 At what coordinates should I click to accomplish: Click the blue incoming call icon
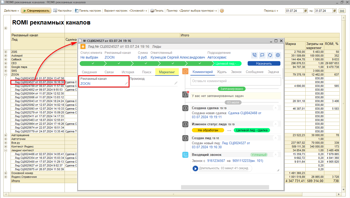185,155
